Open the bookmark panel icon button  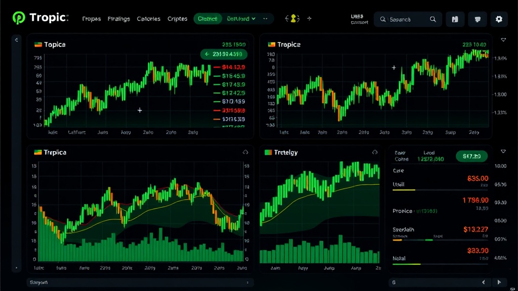pyautogui.click(x=455, y=19)
